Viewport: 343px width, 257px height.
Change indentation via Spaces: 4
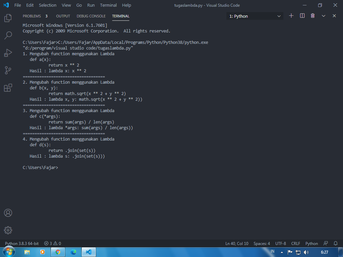click(262, 244)
